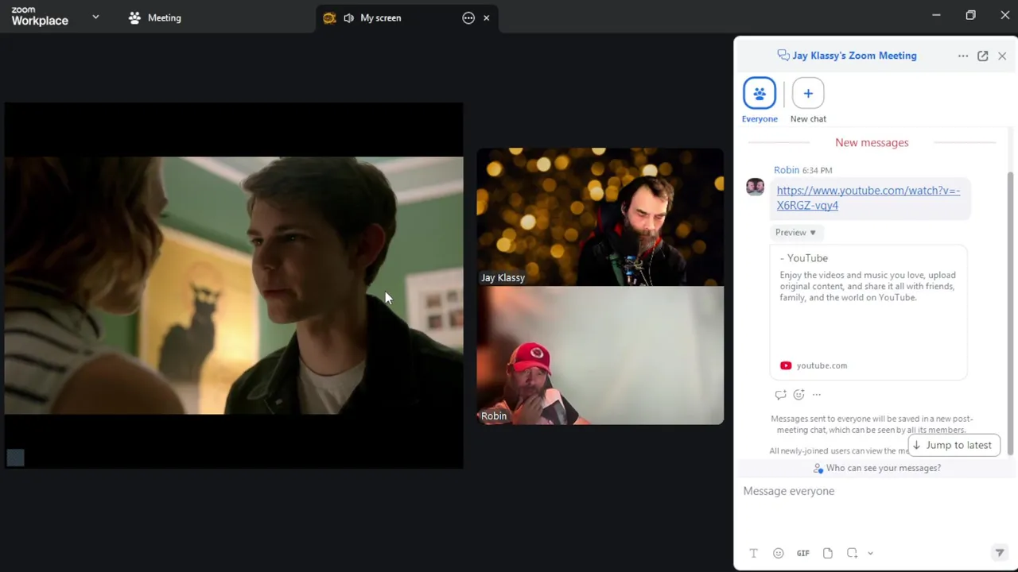Open the GIF picker
Screen dimensions: 1018x572
tap(803, 553)
